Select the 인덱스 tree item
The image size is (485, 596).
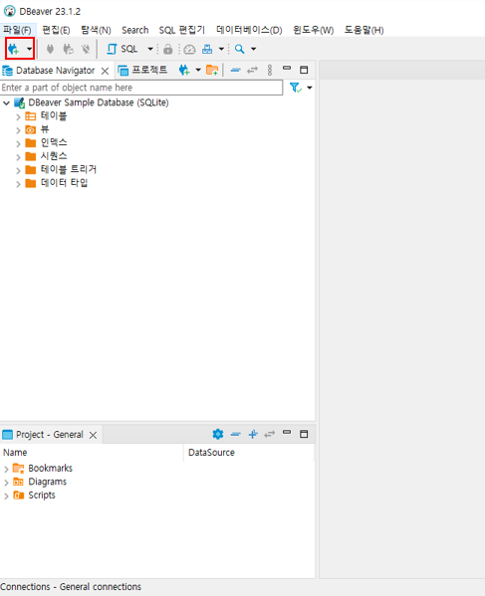[x=54, y=143]
